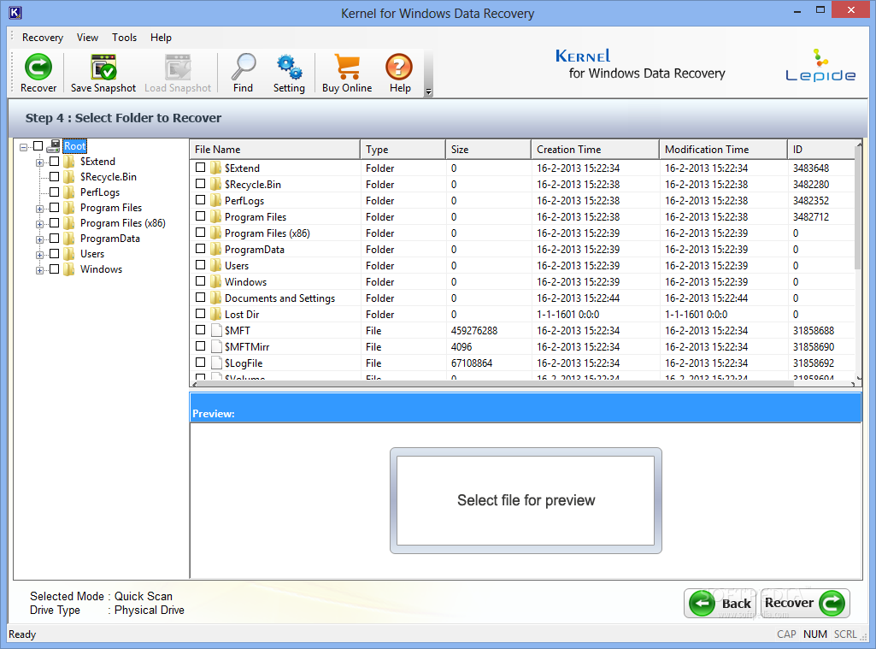The image size is (876, 649).
Task: Expand the Program Files (x86) tree node
Action: pos(39,224)
